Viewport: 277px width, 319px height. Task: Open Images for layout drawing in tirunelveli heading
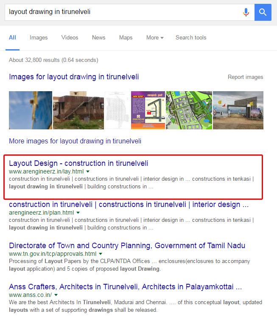point(74,77)
